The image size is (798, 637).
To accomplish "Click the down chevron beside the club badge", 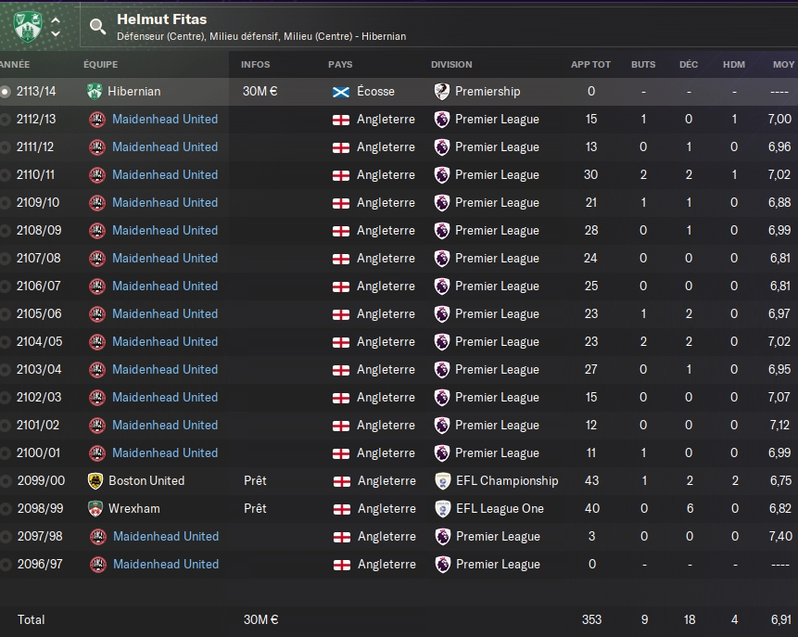I will coord(56,33).
